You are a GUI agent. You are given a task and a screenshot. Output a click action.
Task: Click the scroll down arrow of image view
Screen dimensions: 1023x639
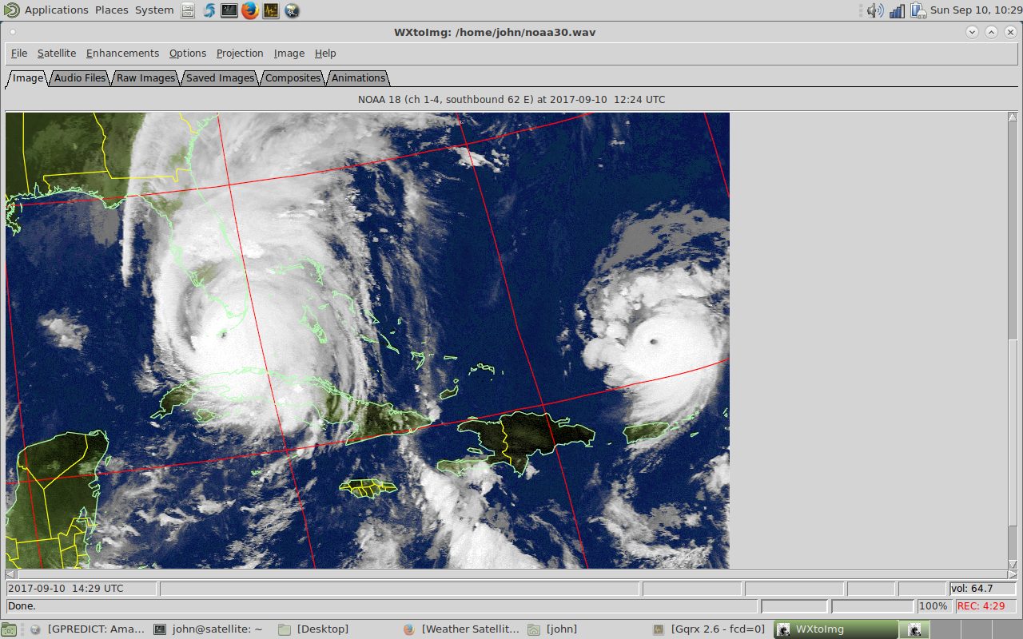pyautogui.click(x=1013, y=564)
